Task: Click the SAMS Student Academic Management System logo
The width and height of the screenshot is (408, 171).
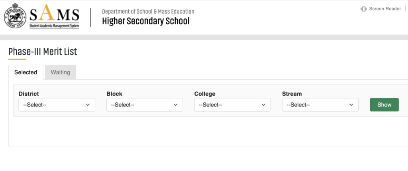Action: [54, 16]
